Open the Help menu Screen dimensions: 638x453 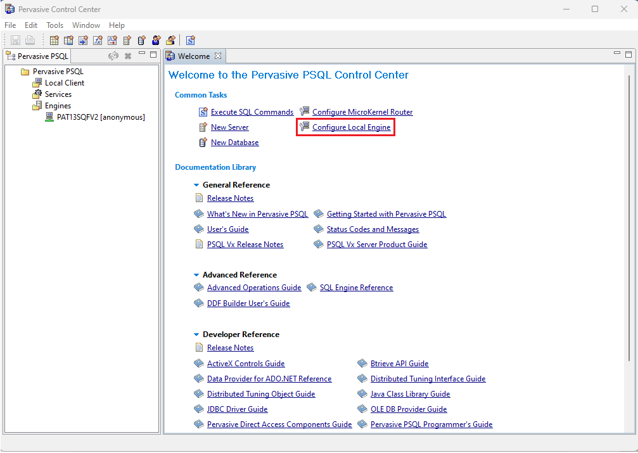[117, 25]
